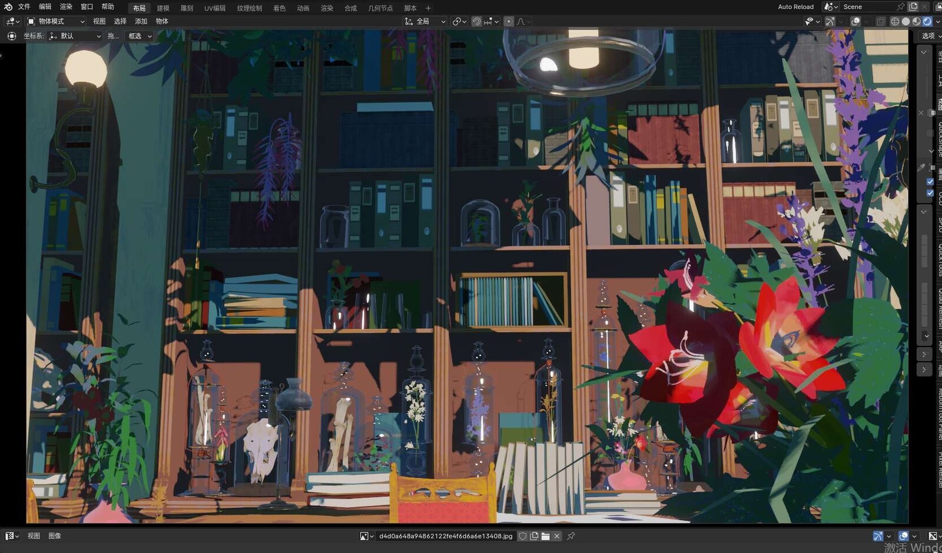The width and height of the screenshot is (942, 553).
Task: Open proportional editing falloff curve menu
Action: click(x=523, y=21)
